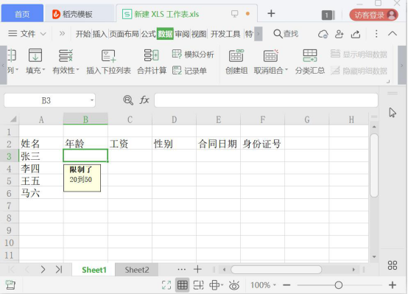The image size is (408, 294).
Task: Go to next sheet arrow
Action: point(43,269)
